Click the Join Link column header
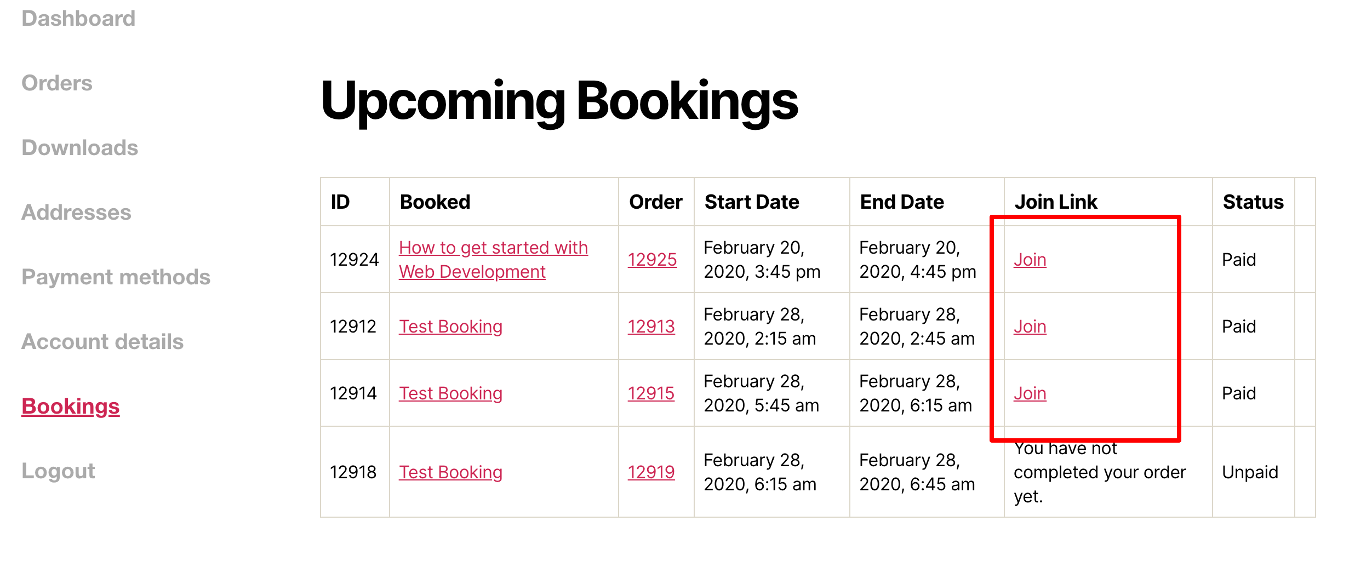The image size is (1372, 561). (x=1056, y=202)
